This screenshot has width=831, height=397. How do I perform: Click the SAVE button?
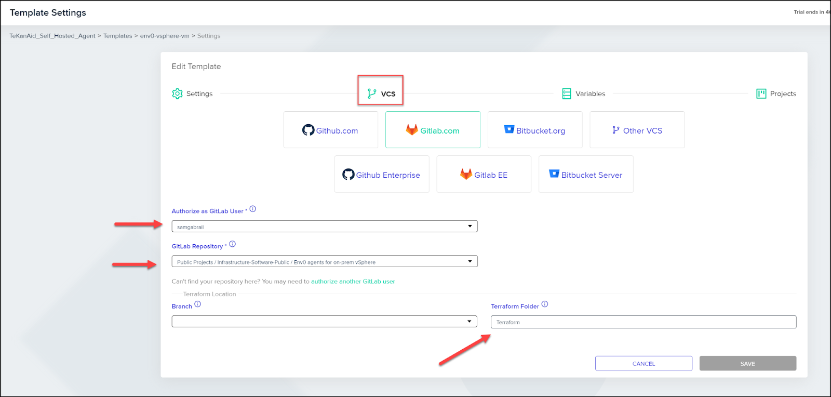748,363
